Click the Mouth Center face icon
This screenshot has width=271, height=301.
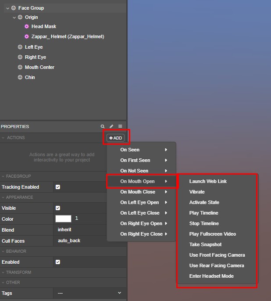(x=20, y=67)
